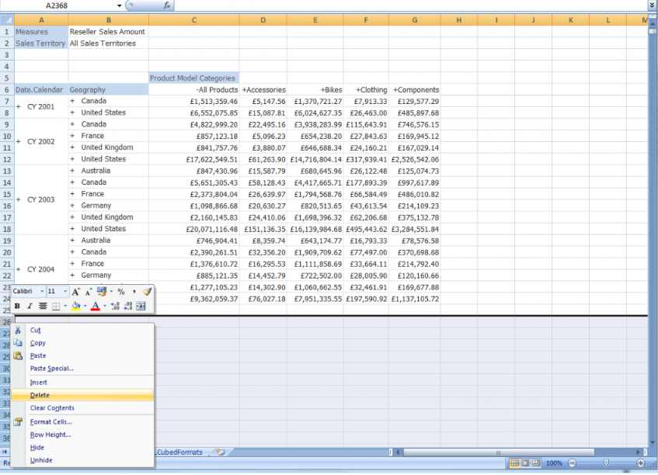
Task: Open the Calibri font name dropdown
Action: (x=40, y=292)
